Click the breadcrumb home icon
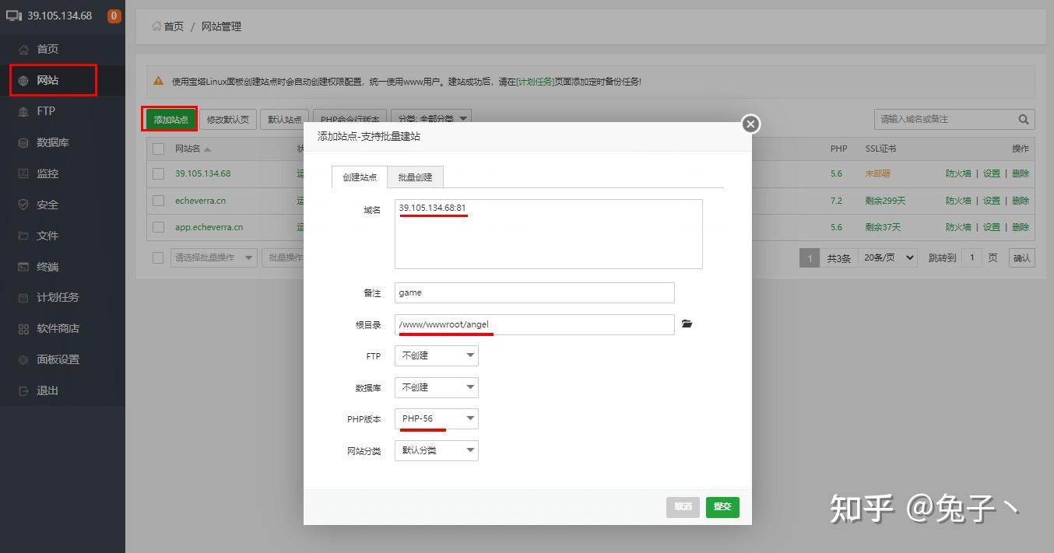Screen dimensions: 1054x553 tap(156, 26)
